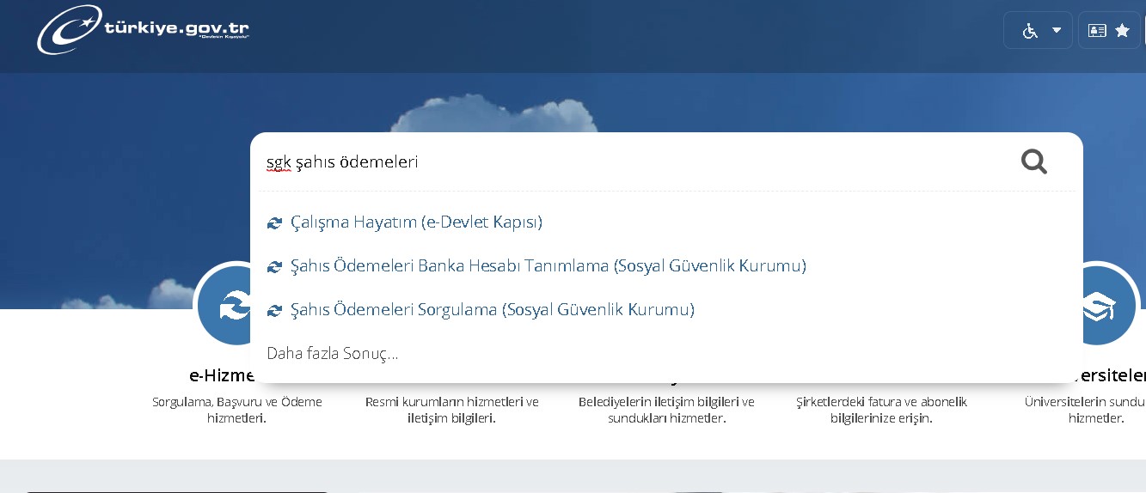This screenshot has height=493, width=1146.
Task: Open the accessibility wheelchair icon menu
Action: (1029, 31)
